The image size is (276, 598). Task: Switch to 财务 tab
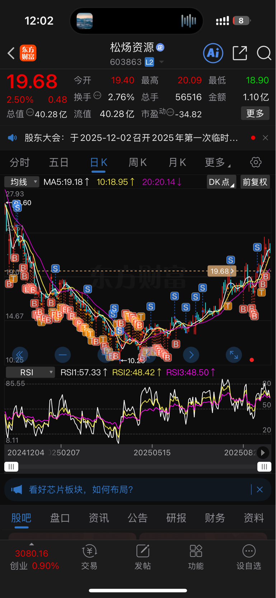[215, 518]
